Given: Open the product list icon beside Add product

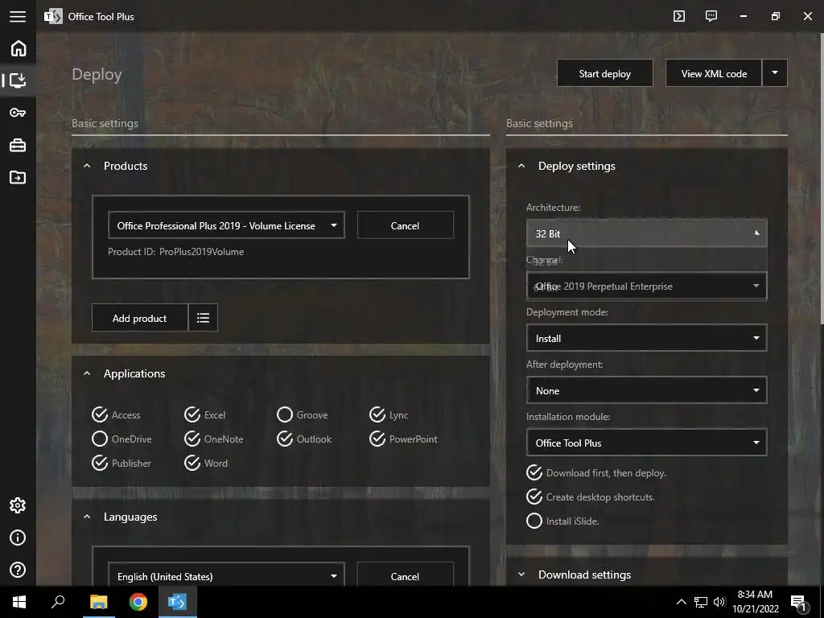Looking at the screenshot, I should (x=203, y=317).
